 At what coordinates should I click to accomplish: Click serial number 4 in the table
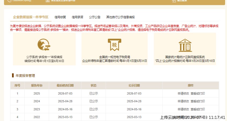(17, 117)
